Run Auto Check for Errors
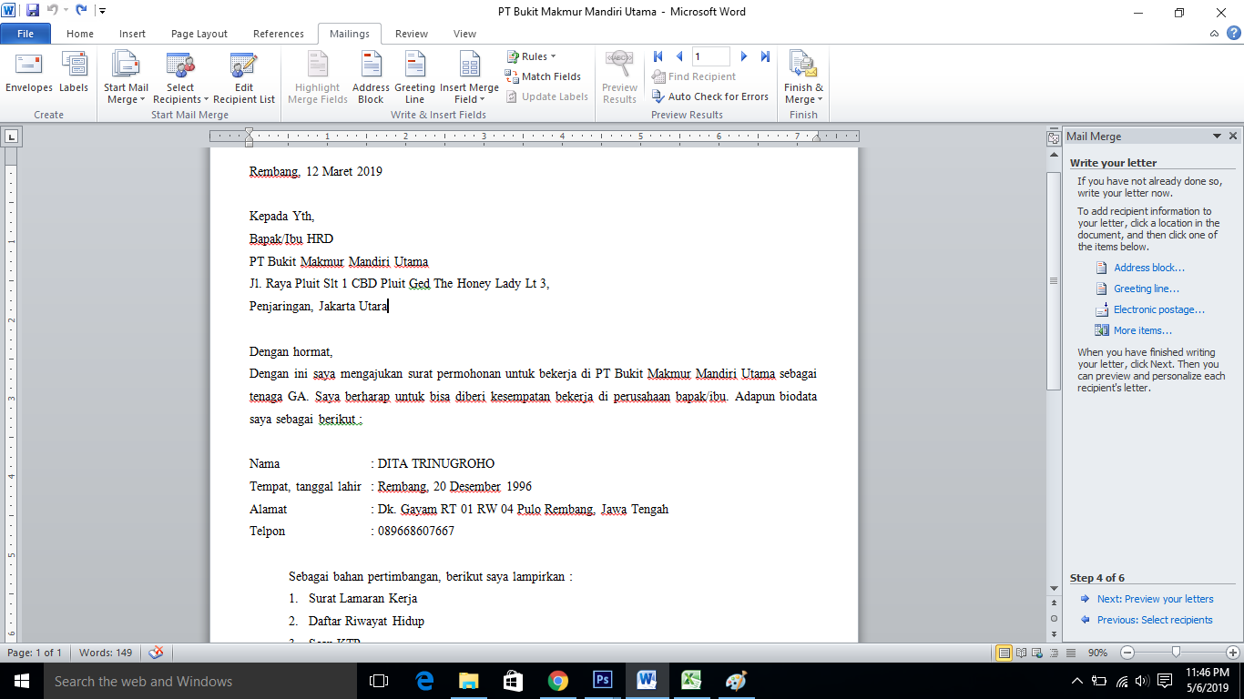 pyautogui.click(x=717, y=96)
